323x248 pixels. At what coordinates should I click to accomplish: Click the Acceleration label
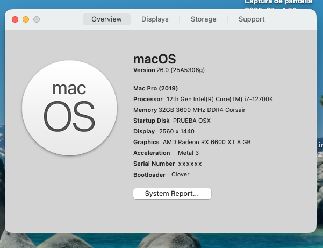click(x=152, y=153)
